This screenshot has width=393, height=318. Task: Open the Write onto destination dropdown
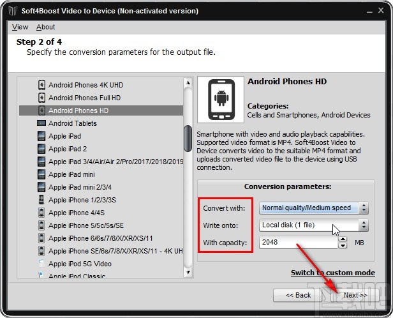pyautogui.click(x=313, y=225)
